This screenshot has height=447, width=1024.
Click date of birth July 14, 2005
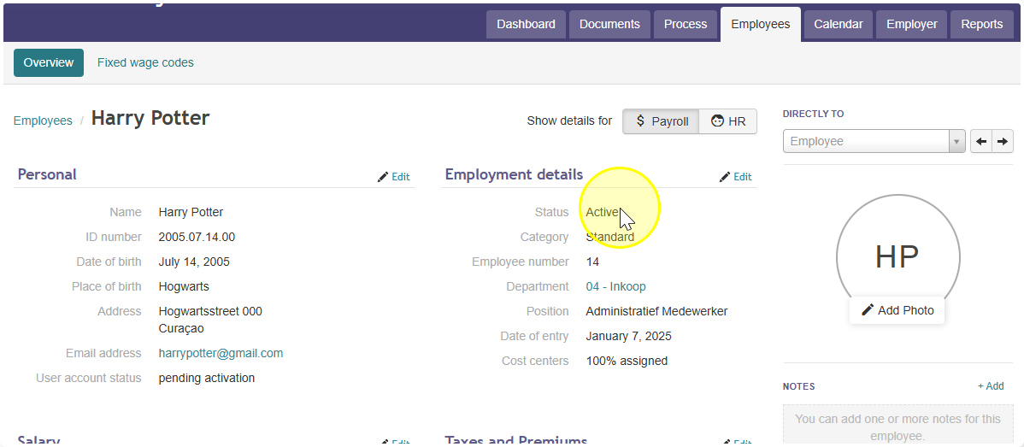click(x=194, y=262)
